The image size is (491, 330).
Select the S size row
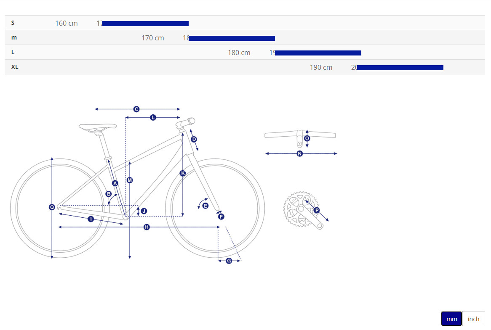point(13,23)
